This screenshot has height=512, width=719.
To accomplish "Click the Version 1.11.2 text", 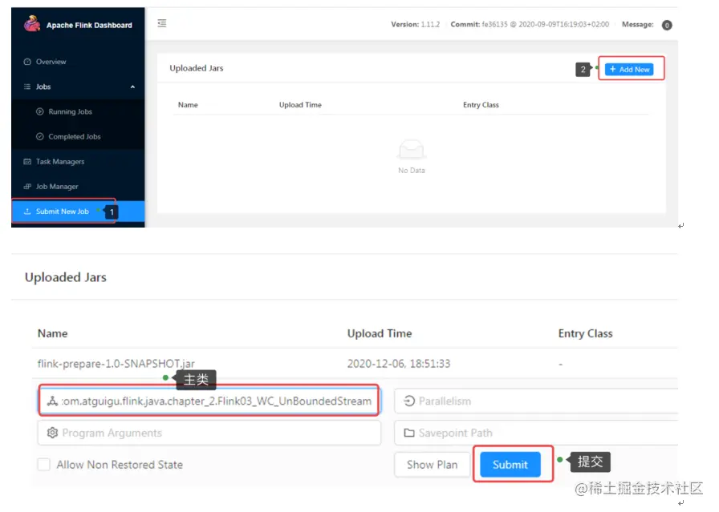I will point(415,24).
